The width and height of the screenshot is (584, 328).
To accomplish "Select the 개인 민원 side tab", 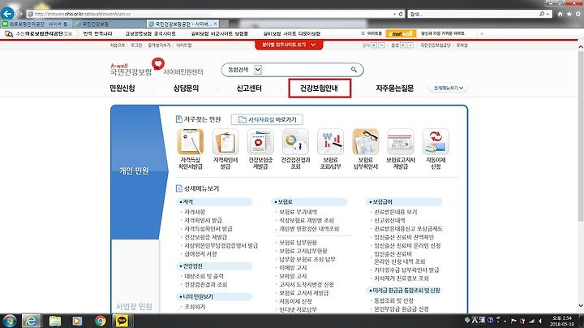I will tap(134, 170).
